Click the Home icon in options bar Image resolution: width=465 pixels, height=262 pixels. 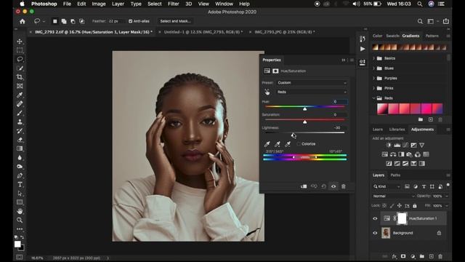tap(23, 21)
